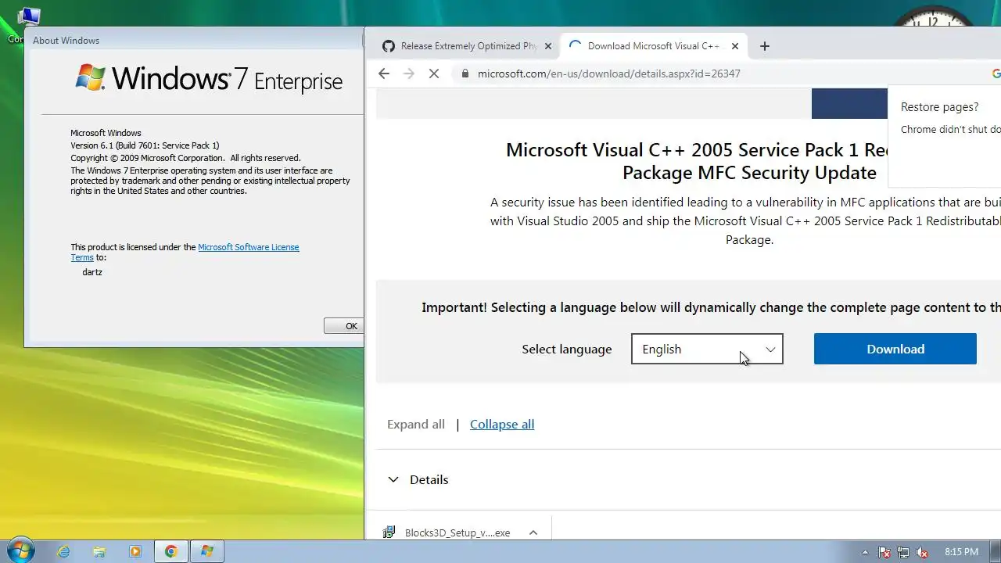Click GitHub favicon on first tab

coord(389,46)
